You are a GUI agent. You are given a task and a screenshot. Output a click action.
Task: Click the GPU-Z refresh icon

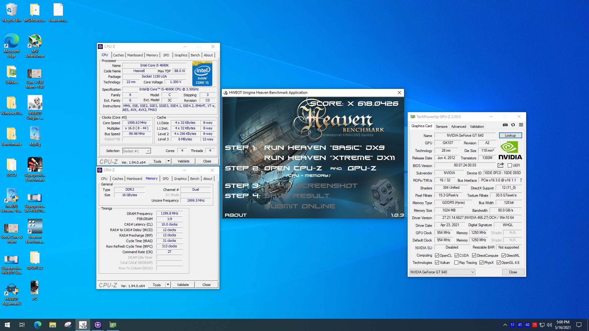point(513,125)
